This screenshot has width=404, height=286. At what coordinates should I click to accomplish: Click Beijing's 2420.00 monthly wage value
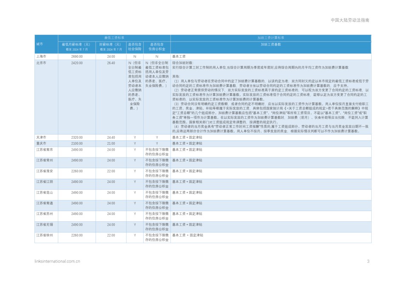(77, 63)
